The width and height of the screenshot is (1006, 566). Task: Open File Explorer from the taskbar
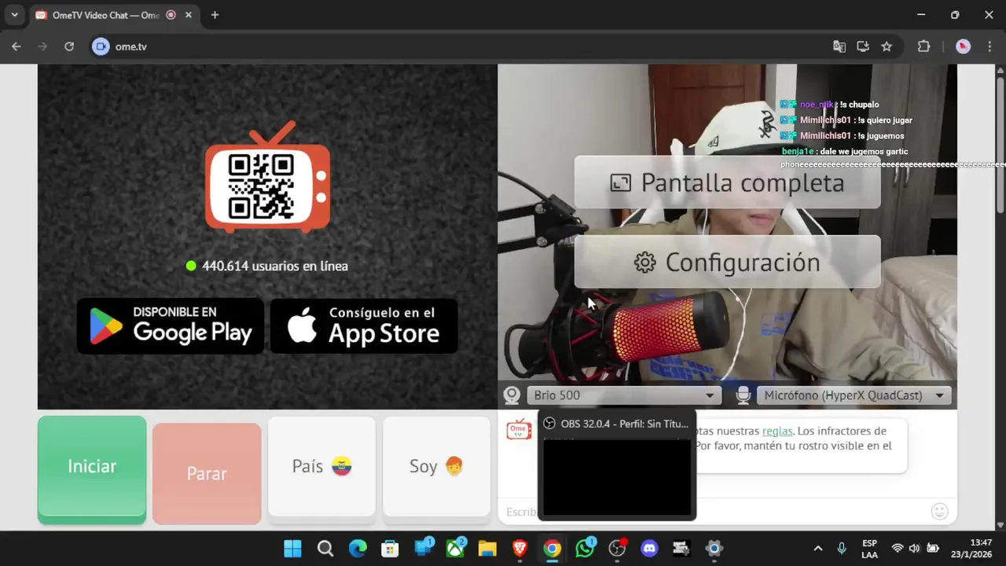point(487,549)
